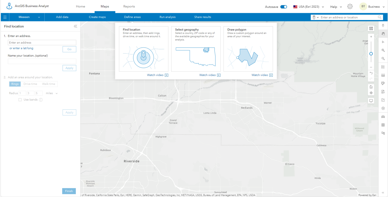Click the find my location target icon
The width and height of the screenshot is (388, 197).
click(371, 93)
